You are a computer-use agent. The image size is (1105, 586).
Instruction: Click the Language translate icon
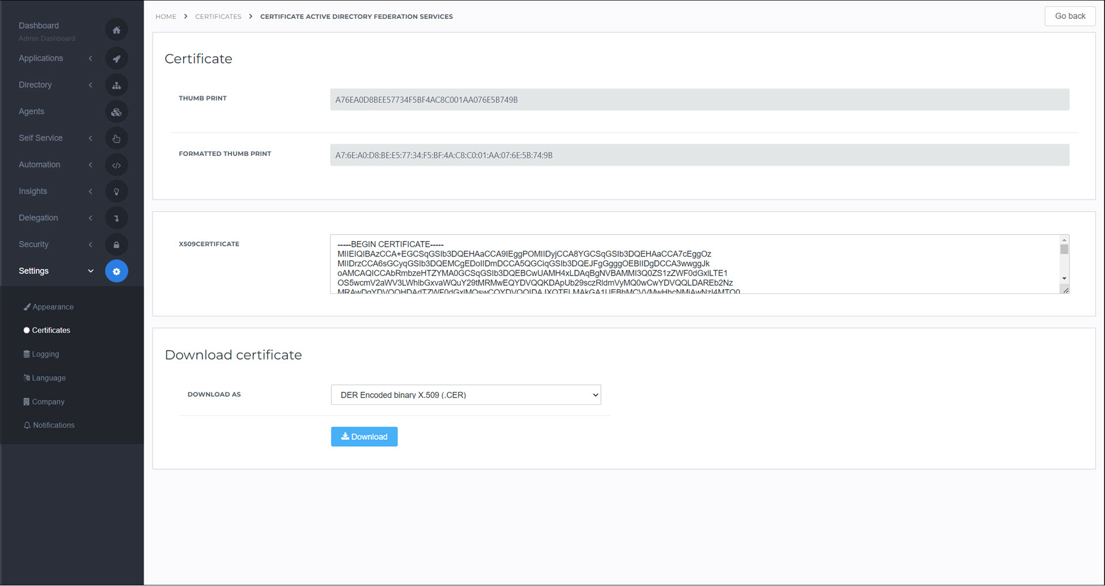click(26, 378)
